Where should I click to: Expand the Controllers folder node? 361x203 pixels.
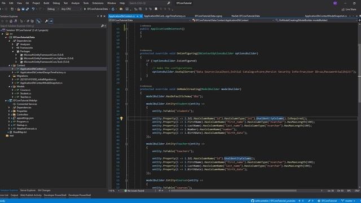click(10, 114)
